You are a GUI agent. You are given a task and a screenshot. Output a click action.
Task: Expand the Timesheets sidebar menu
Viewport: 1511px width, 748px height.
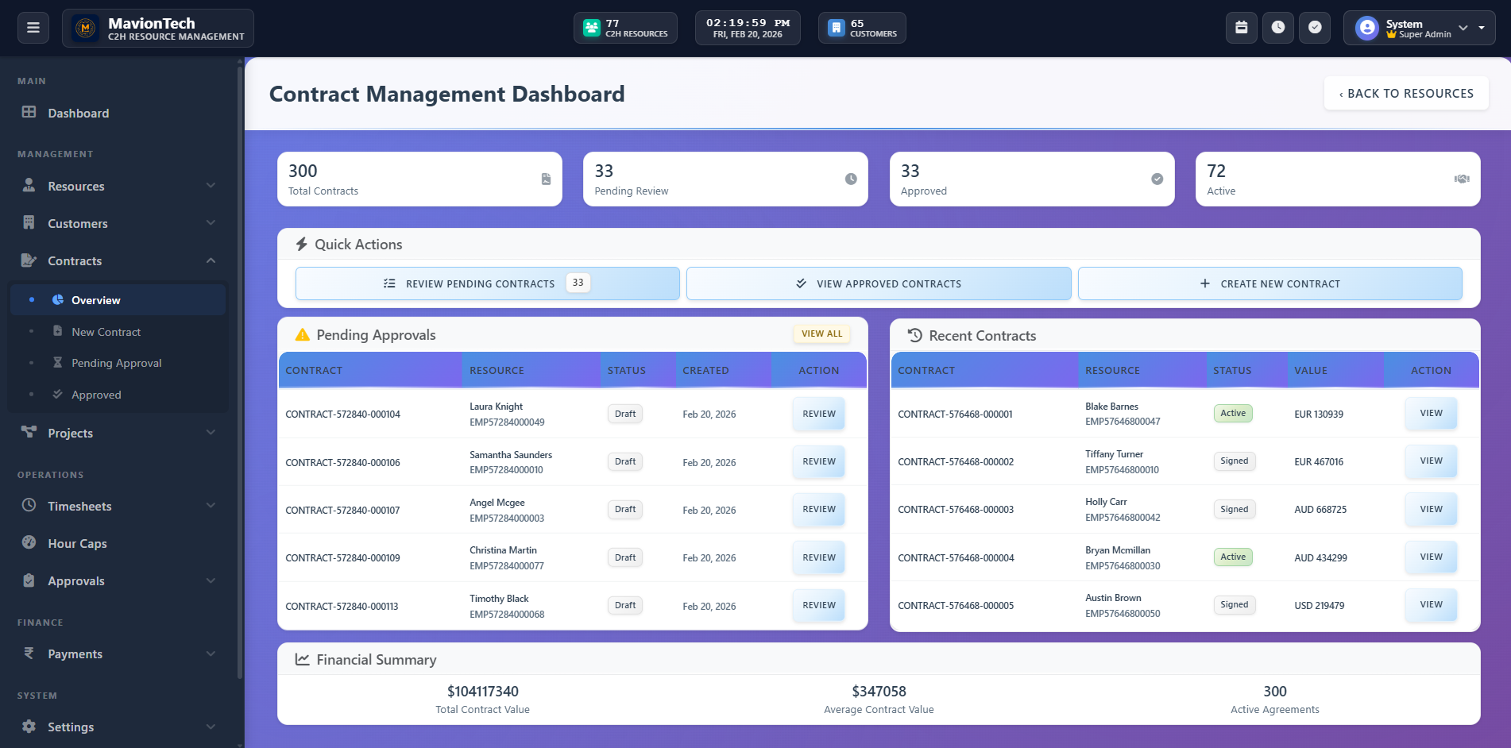[x=119, y=506]
